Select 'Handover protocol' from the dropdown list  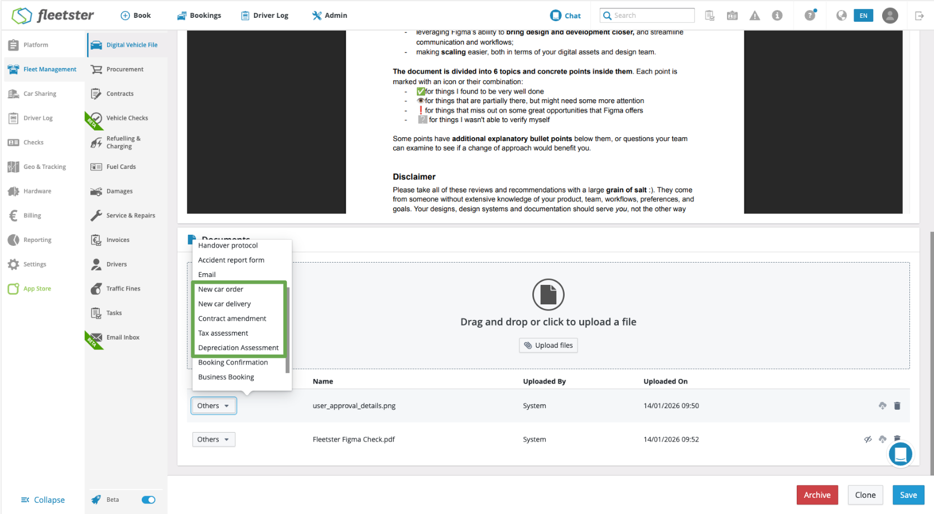coord(228,246)
